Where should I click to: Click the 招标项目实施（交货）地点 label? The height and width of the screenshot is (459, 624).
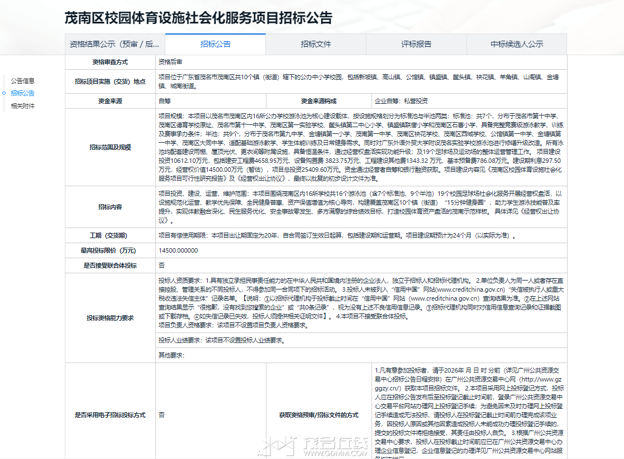click(x=110, y=81)
